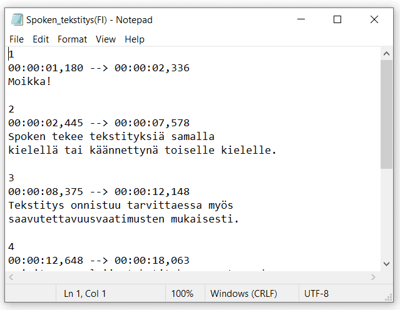Place cursor after the word Moikka!
This screenshot has width=400, height=310.
coord(52,82)
